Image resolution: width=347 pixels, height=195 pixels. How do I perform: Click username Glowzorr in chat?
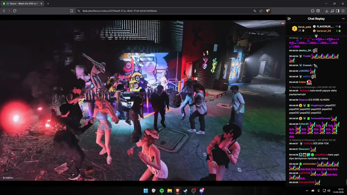pyautogui.click(x=304, y=149)
